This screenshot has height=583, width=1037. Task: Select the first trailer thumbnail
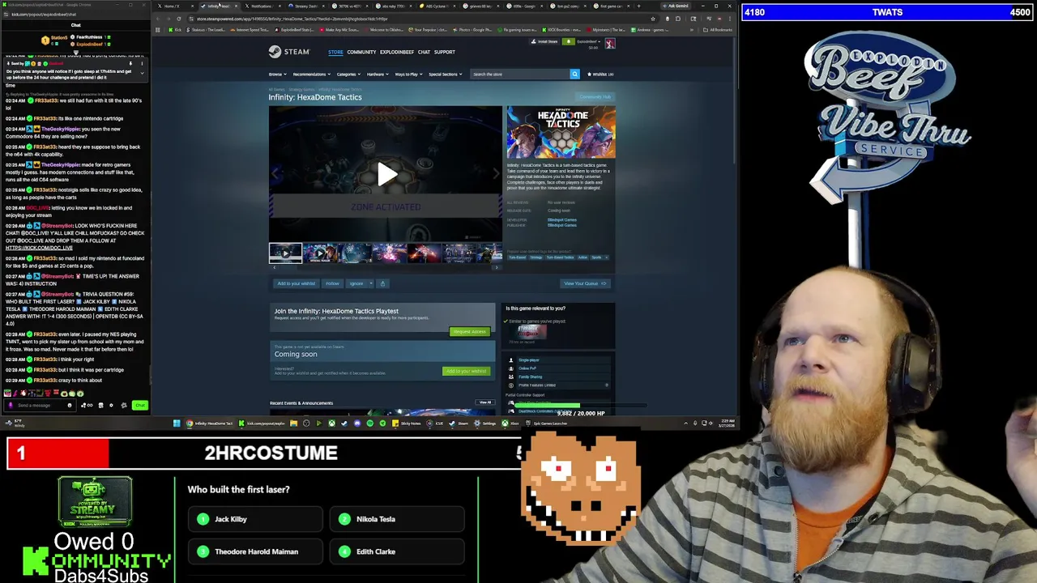click(285, 253)
